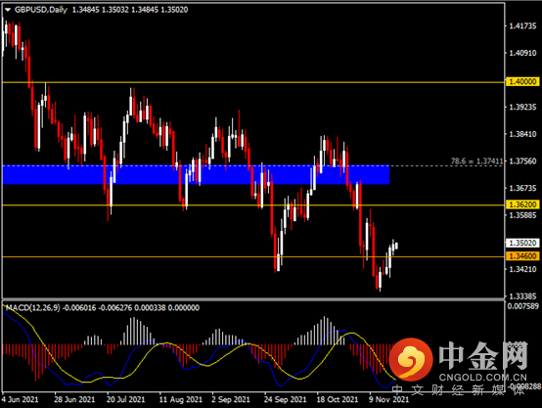
Task: Click the 1.40000 yellow price label
Action: [x=522, y=81]
